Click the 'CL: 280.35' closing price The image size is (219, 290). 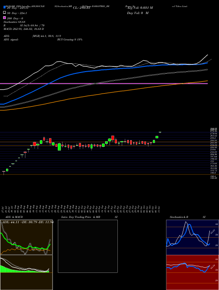81,8
